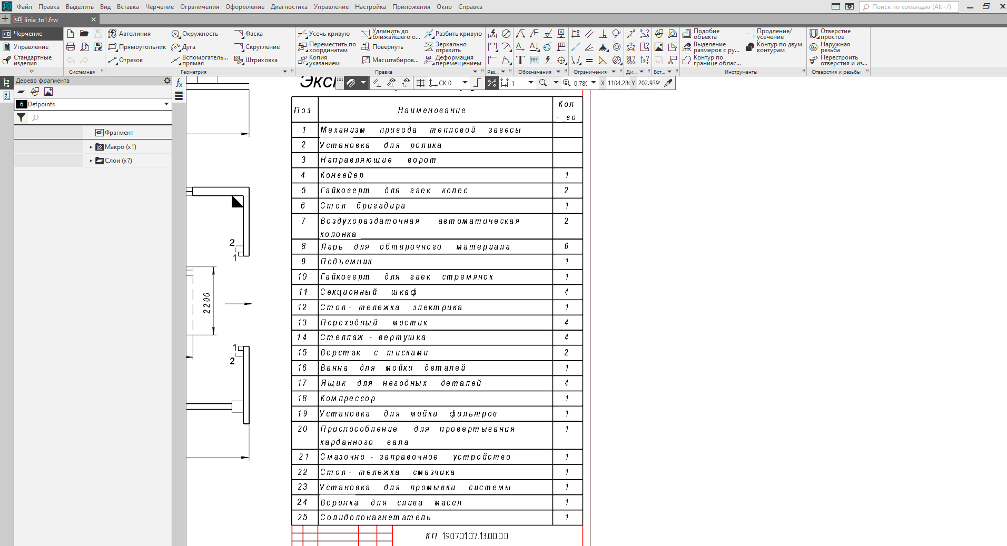Click the command search field
The width and height of the screenshot is (1007, 546).
click(910, 7)
